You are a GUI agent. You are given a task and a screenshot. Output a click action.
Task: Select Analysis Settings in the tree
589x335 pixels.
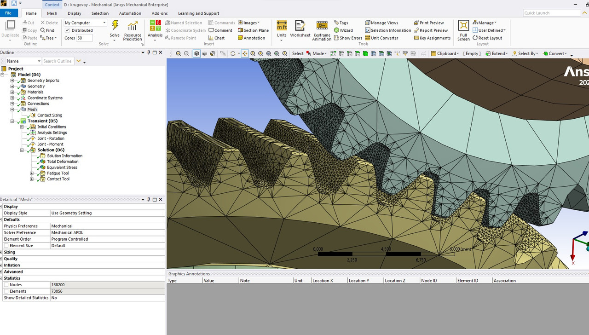52,133
